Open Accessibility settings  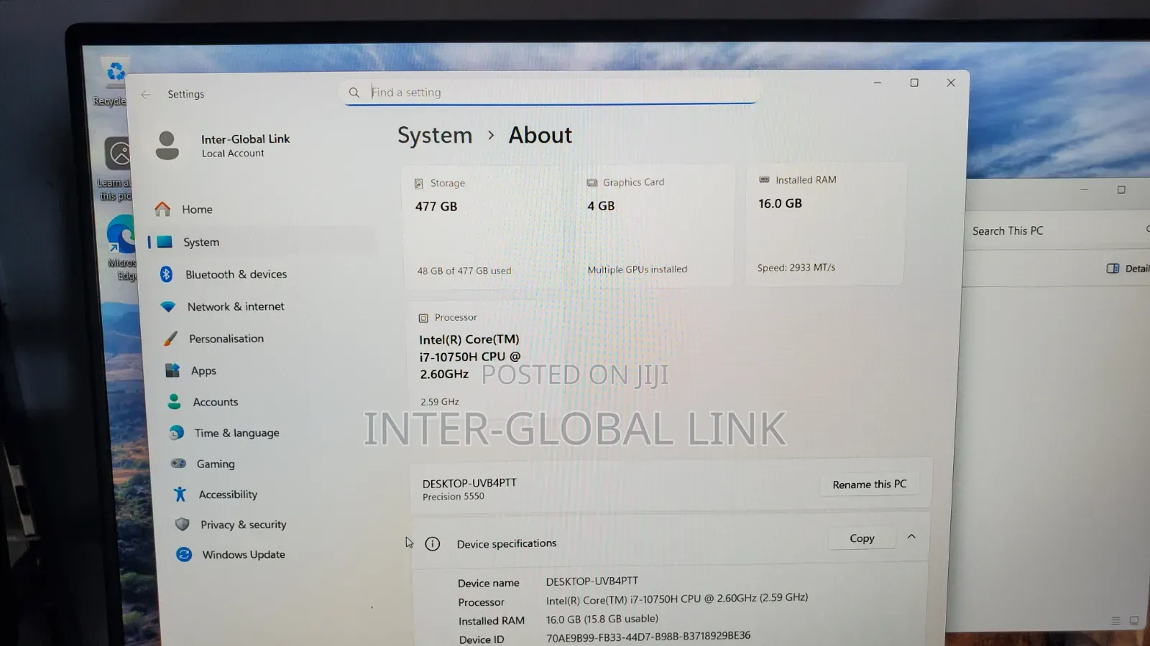(228, 495)
